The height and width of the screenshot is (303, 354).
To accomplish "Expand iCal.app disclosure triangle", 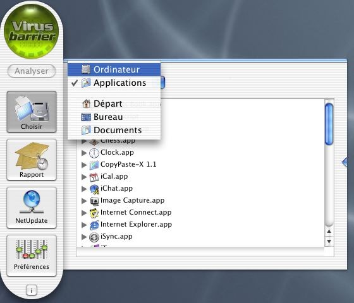I will [x=84, y=177].
